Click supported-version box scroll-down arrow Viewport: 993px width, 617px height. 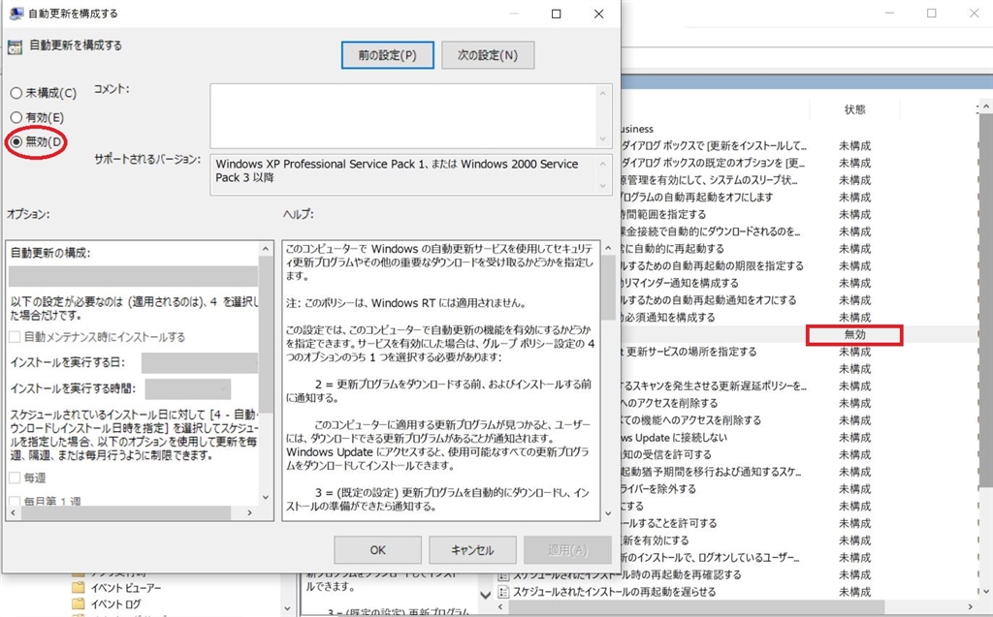pyautogui.click(x=603, y=185)
